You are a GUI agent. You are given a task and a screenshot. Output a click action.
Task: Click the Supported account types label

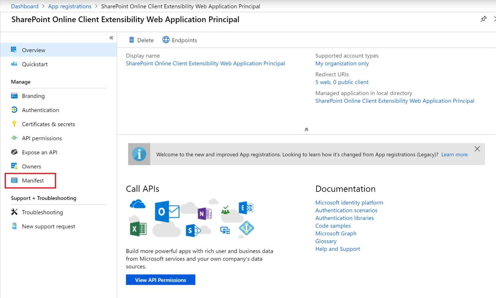click(347, 56)
